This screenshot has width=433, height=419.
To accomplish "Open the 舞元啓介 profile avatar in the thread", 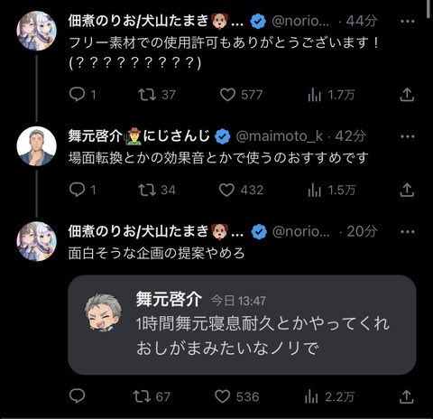I will (36, 146).
